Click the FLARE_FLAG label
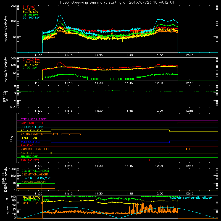 click(x=29, y=138)
